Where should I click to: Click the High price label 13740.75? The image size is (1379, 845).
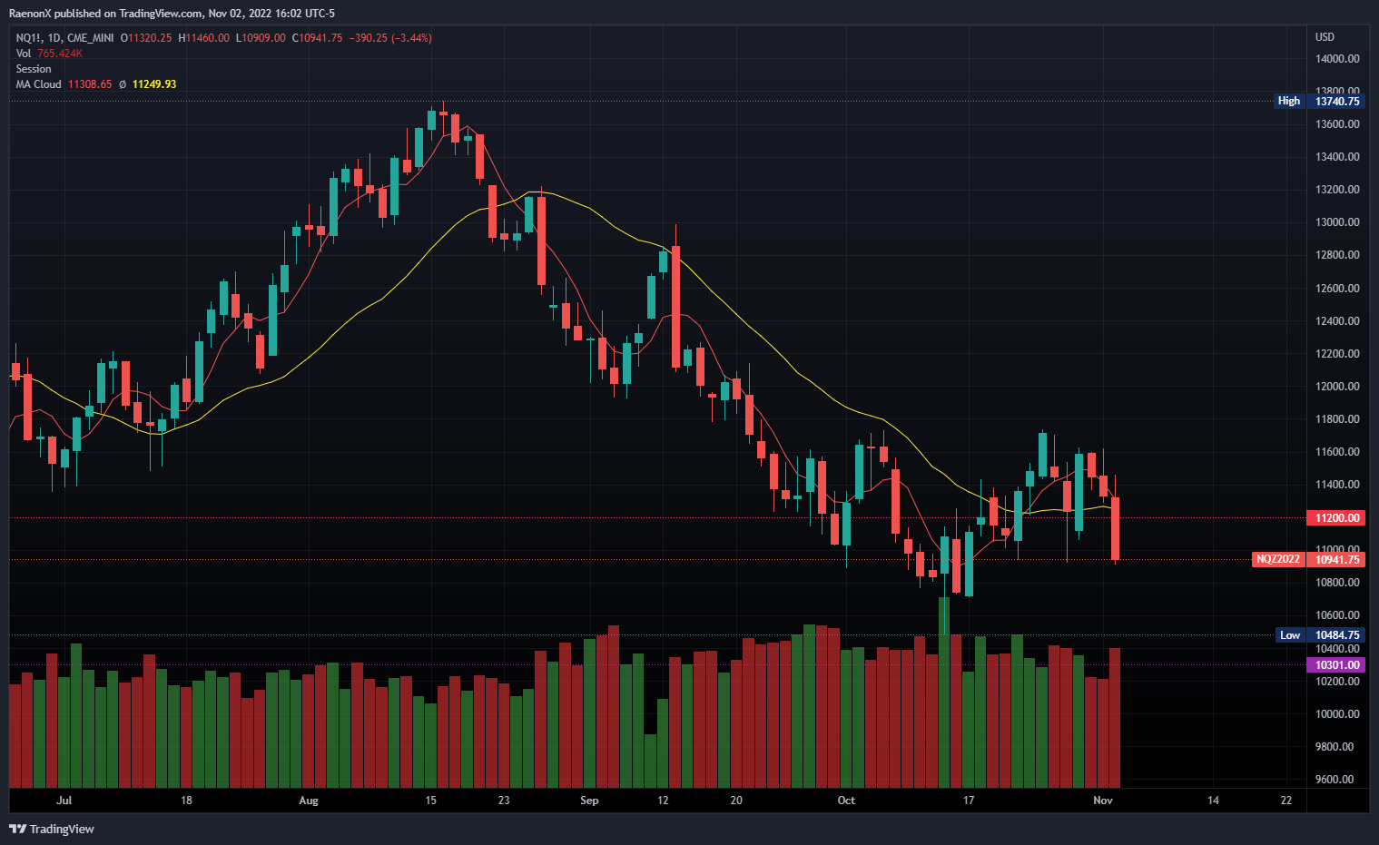1337,101
